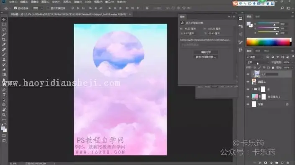
Task: Toggle Quick Mask mode icon
Action: (x=4, y=136)
